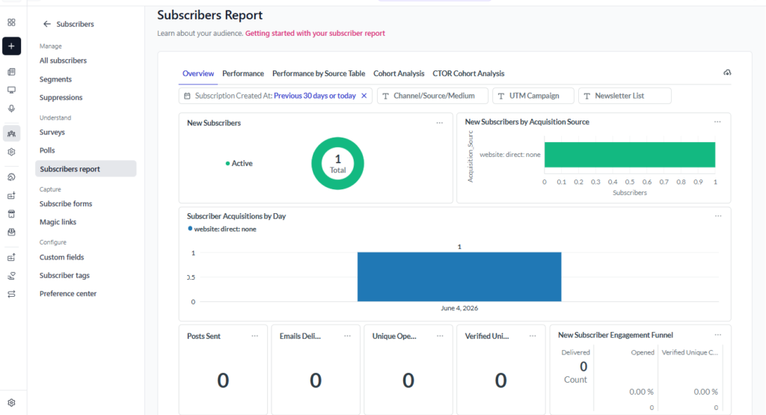Open the swirl grow icon in sidebar
Viewport: 766px width, 415px height.
point(11,176)
